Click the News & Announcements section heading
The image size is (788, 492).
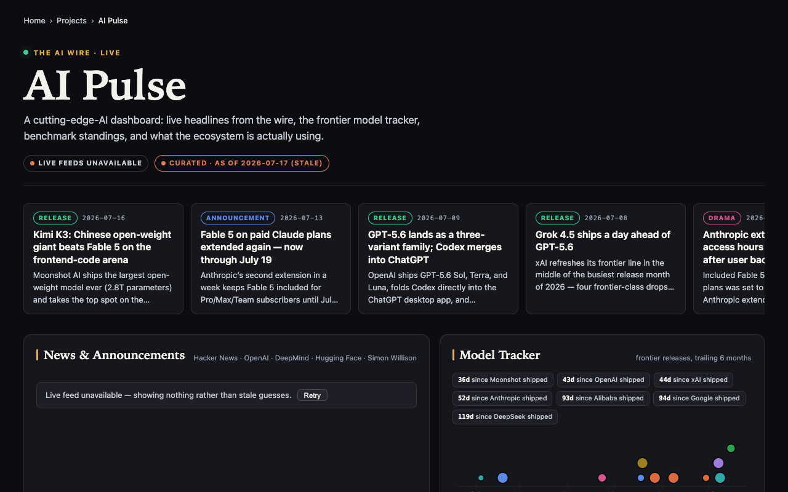point(115,355)
